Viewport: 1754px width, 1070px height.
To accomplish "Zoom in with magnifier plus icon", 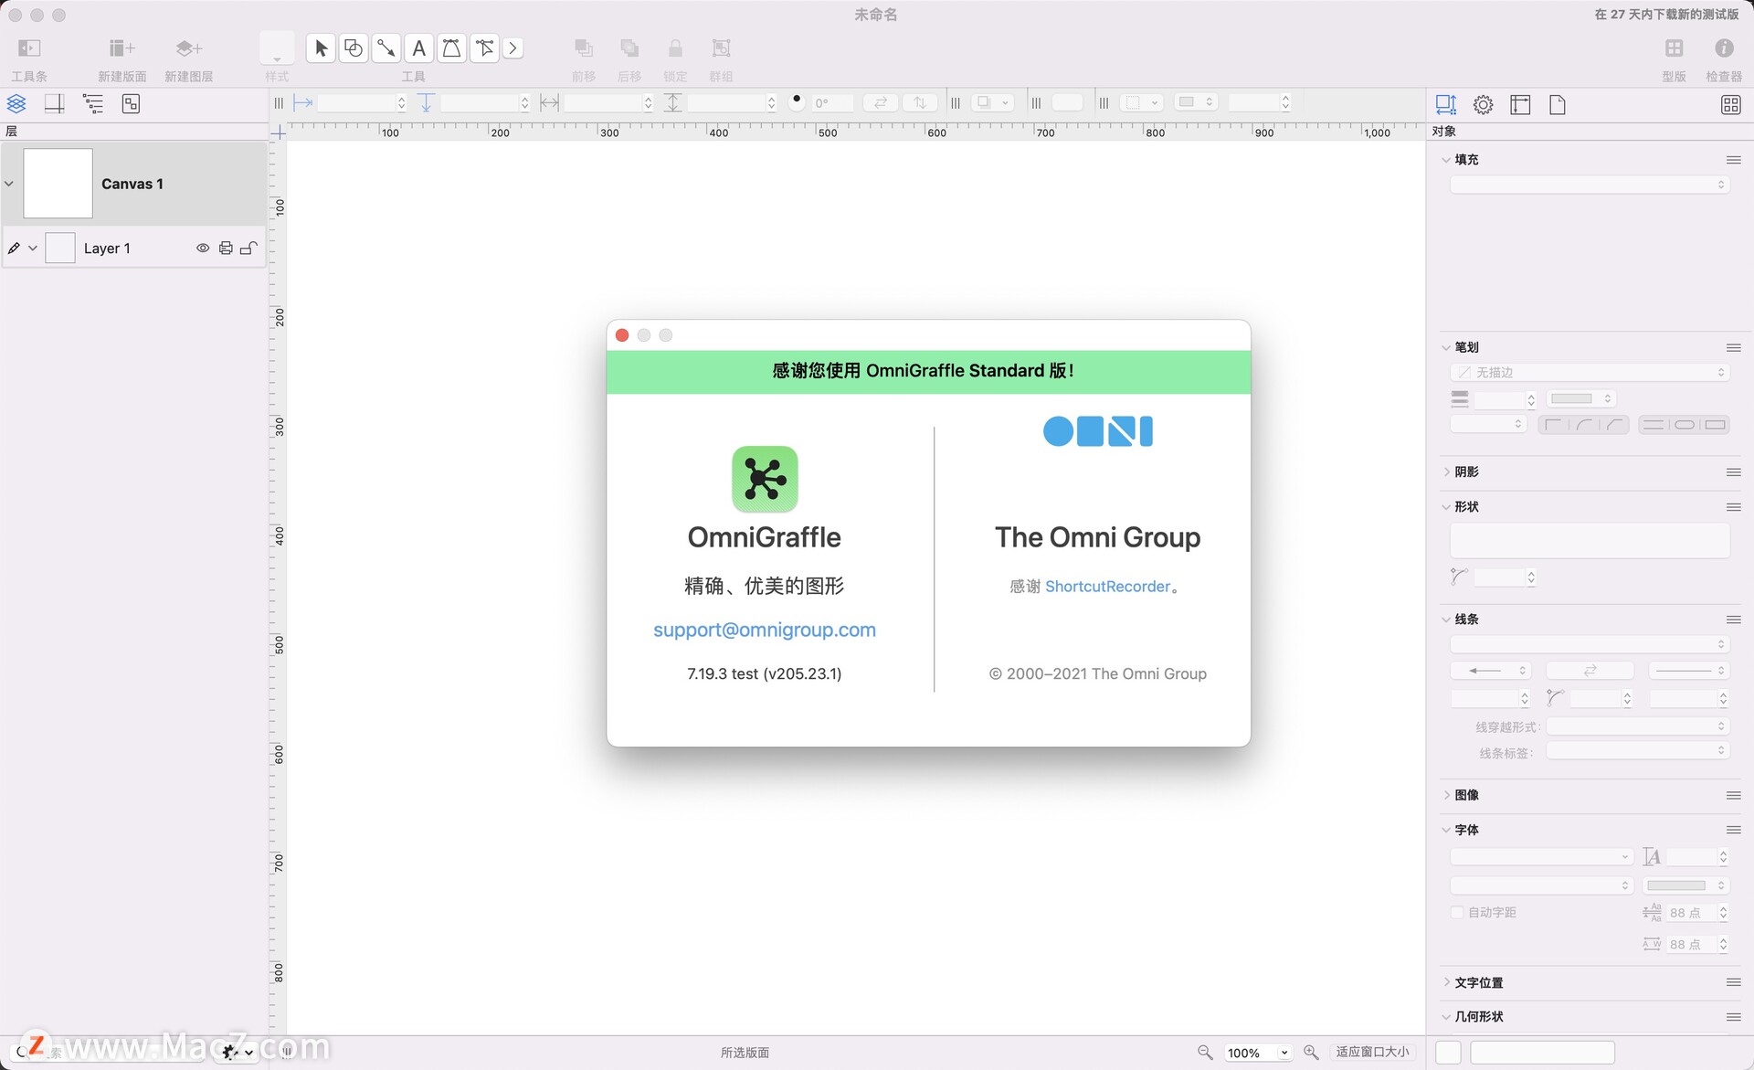I will pyautogui.click(x=1311, y=1053).
